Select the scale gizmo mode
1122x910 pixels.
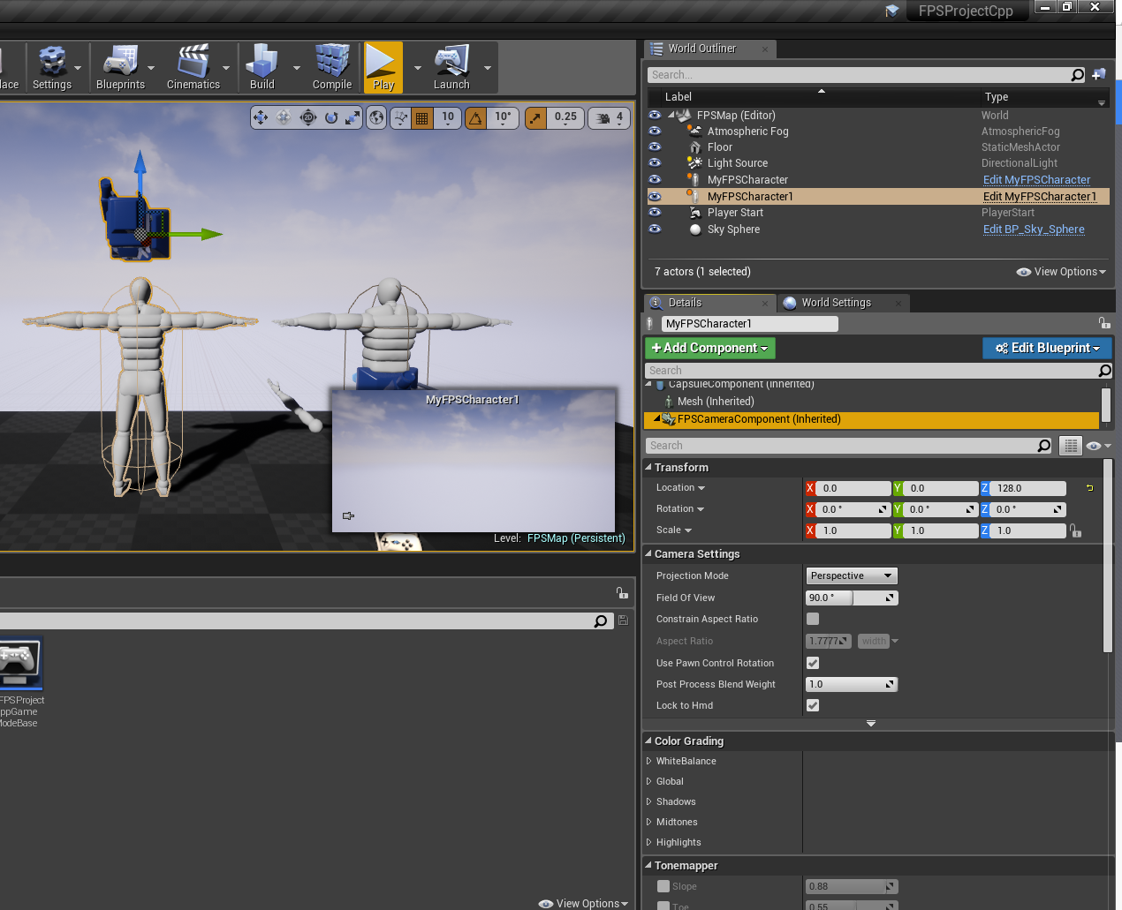[x=353, y=117]
